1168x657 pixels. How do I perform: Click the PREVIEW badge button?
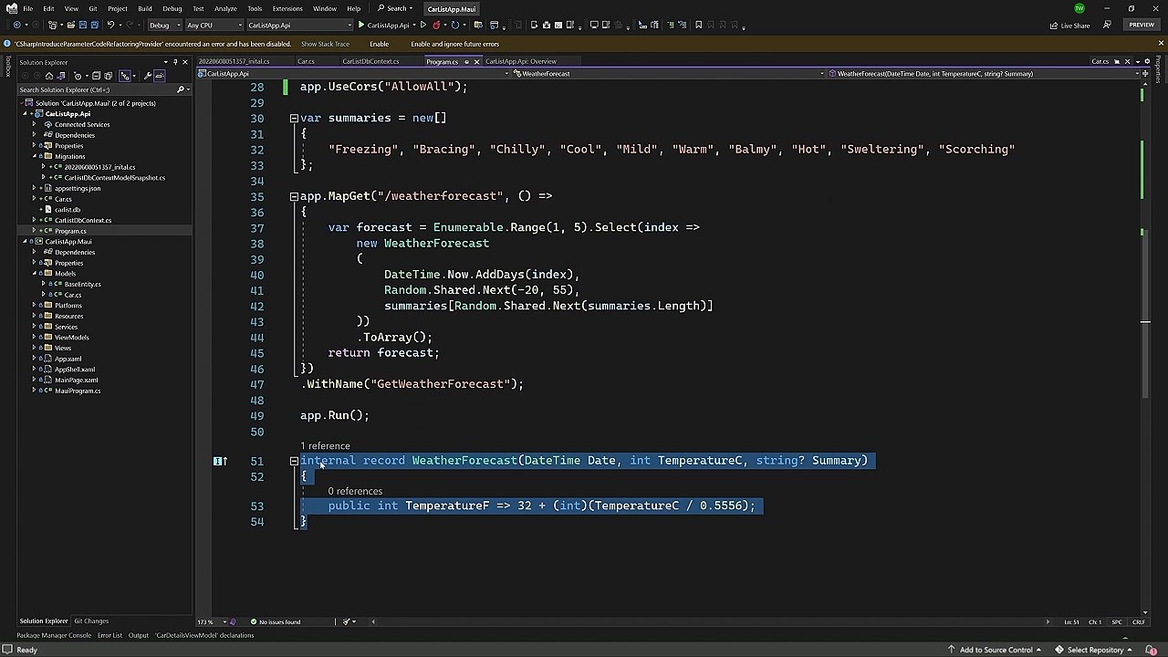[x=1142, y=25]
